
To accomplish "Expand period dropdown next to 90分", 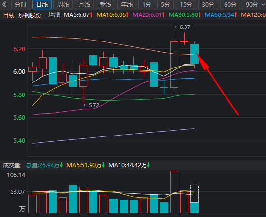I will coord(263,4).
